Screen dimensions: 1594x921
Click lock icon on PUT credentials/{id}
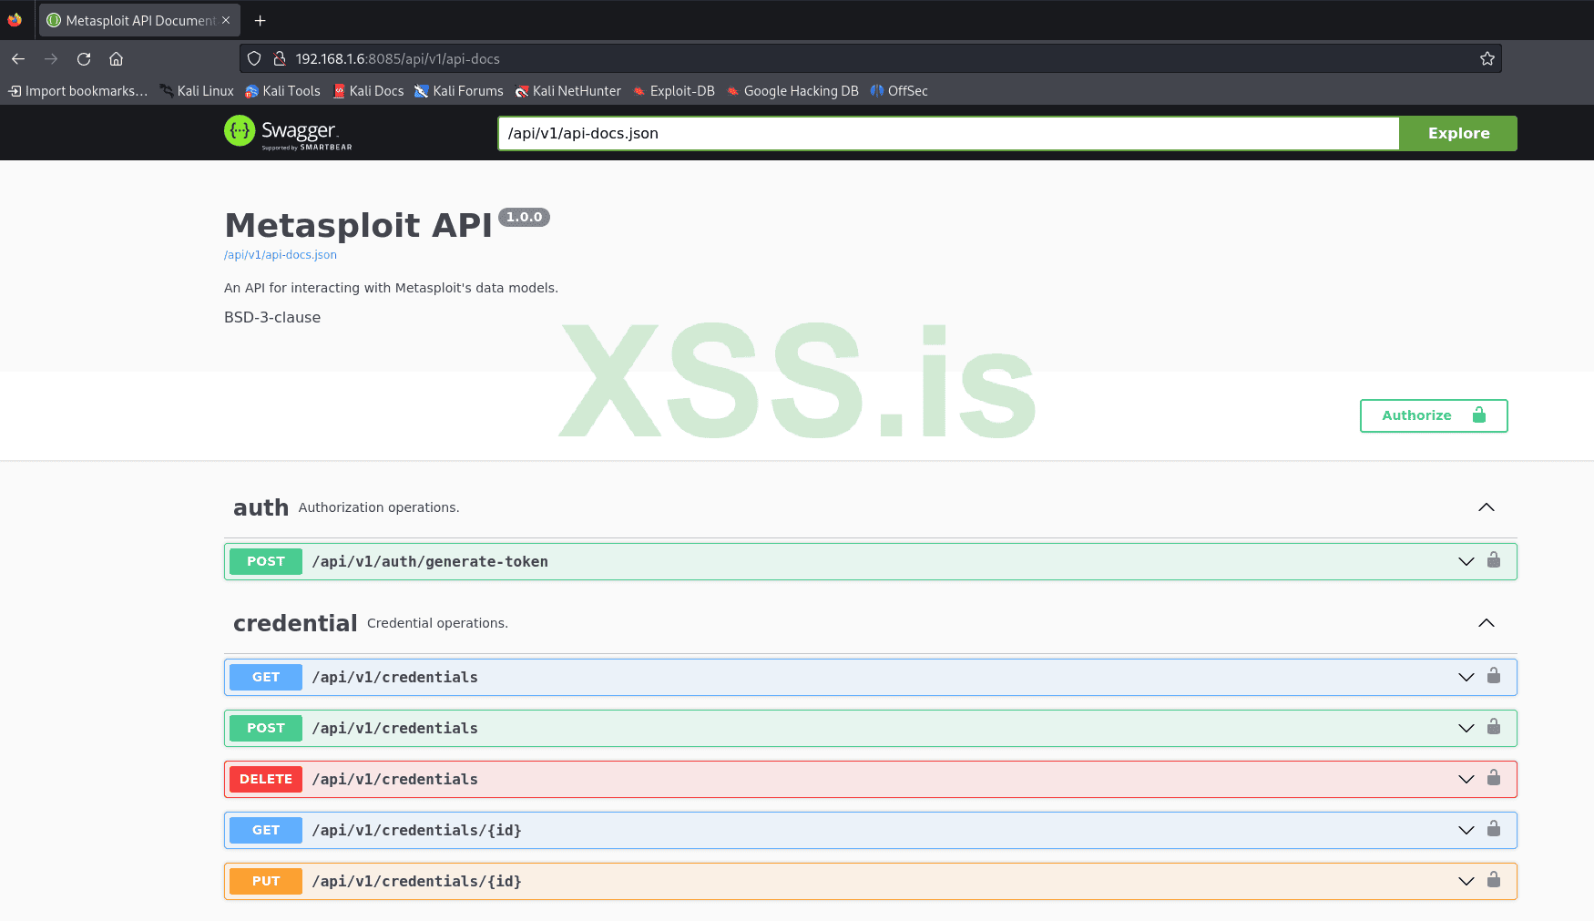pyautogui.click(x=1494, y=880)
